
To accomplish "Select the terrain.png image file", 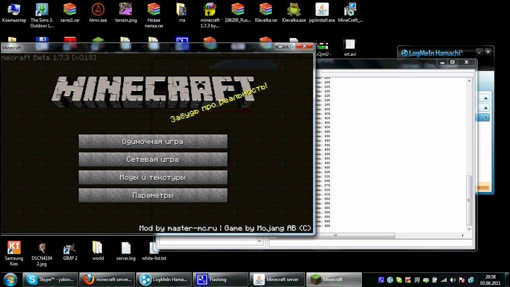I will click(126, 13).
